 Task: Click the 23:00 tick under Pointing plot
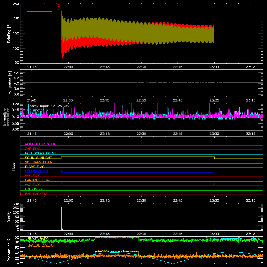click(214, 67)
